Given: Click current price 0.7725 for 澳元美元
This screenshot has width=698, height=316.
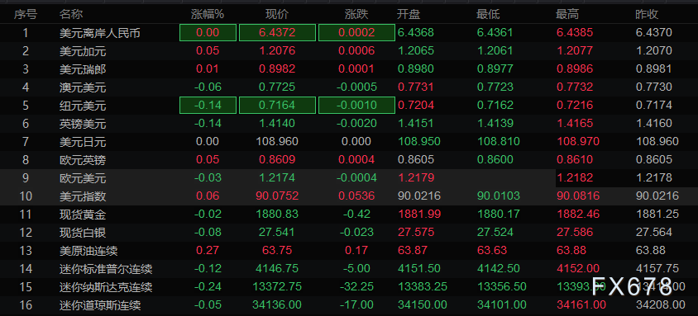Looking at the screenshot, I should pos(277,87).
